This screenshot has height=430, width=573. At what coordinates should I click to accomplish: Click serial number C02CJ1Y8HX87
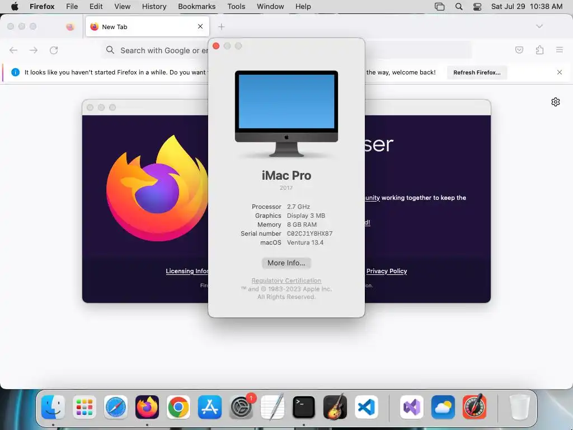pyautogui.click(x=309, y=233)
